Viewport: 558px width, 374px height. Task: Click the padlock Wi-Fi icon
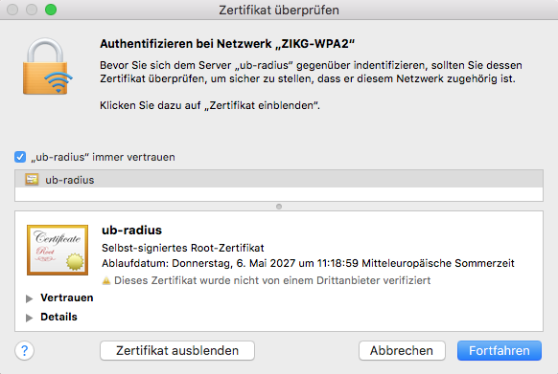pos(48,66)
